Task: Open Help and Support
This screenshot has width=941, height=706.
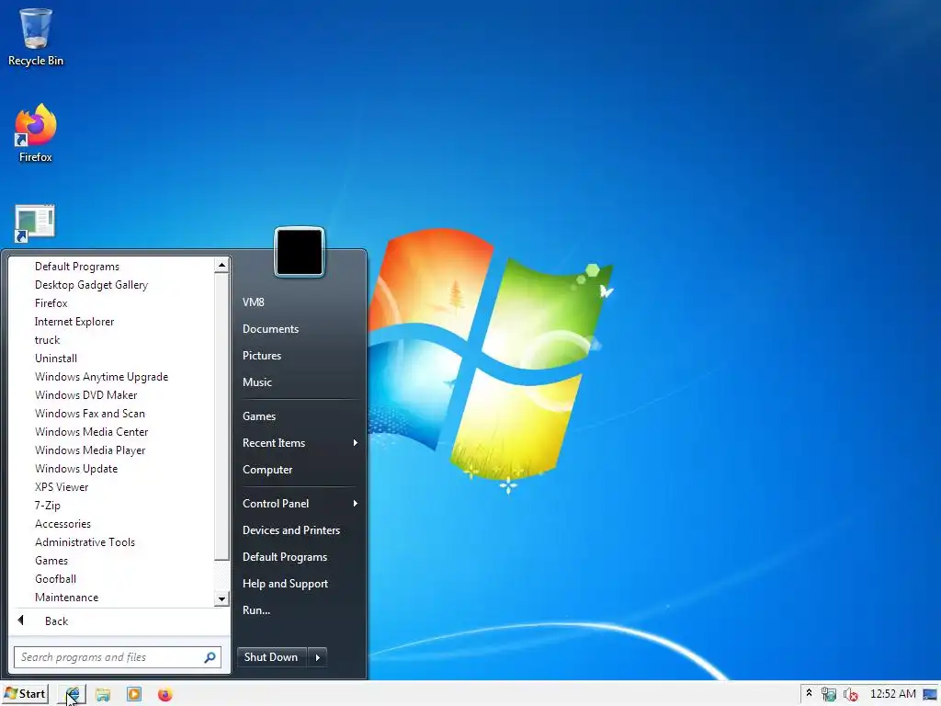Action: click(x=285, y=584)
